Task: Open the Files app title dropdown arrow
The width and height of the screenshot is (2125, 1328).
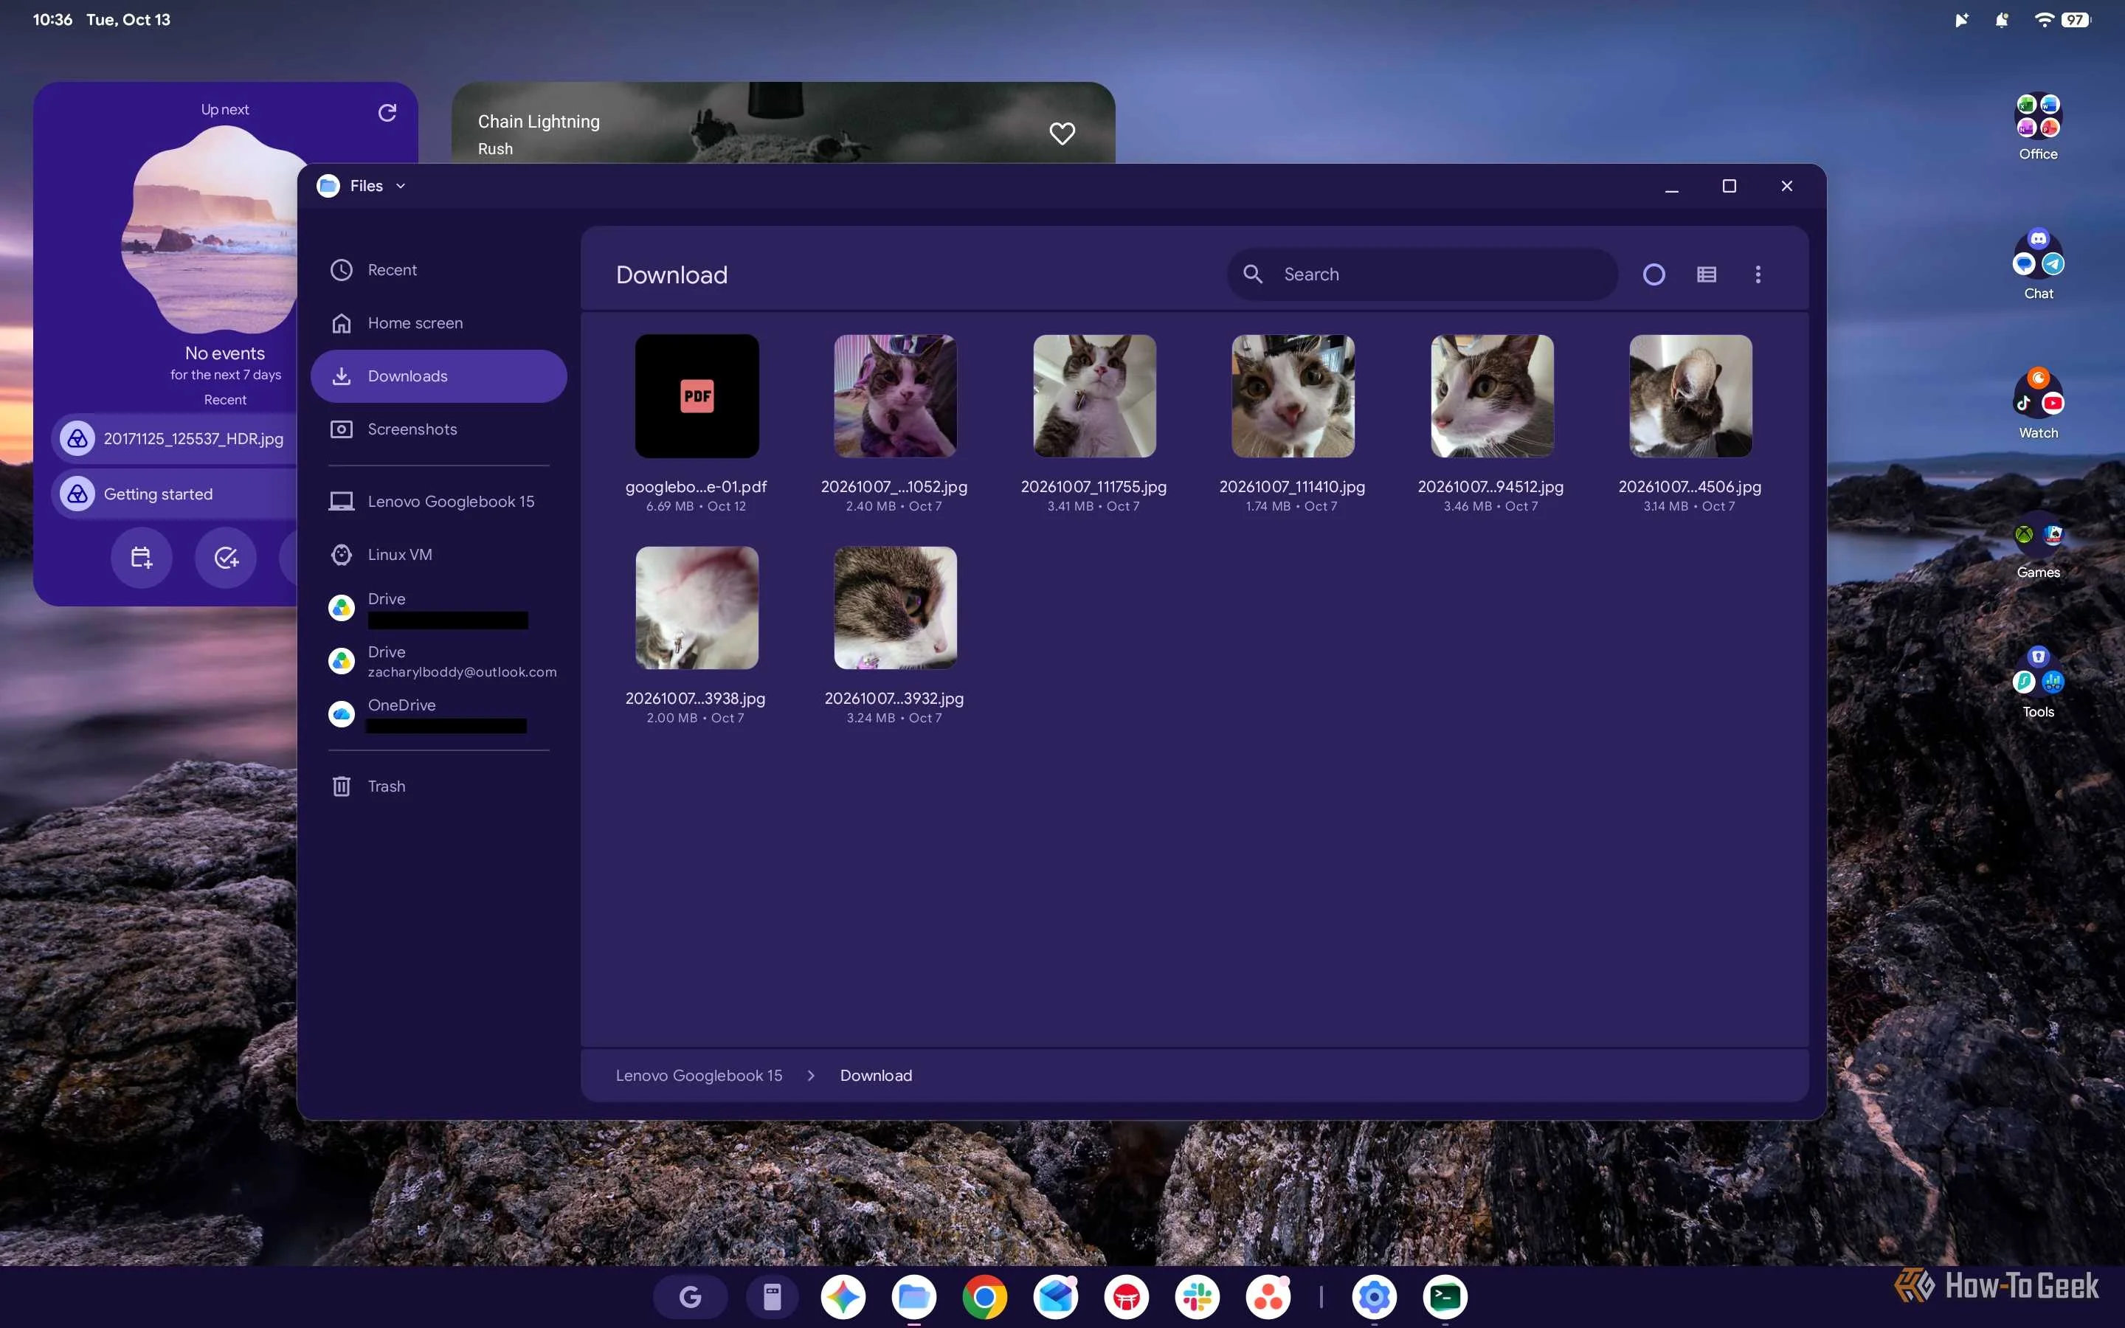Action: click(401, 186)
